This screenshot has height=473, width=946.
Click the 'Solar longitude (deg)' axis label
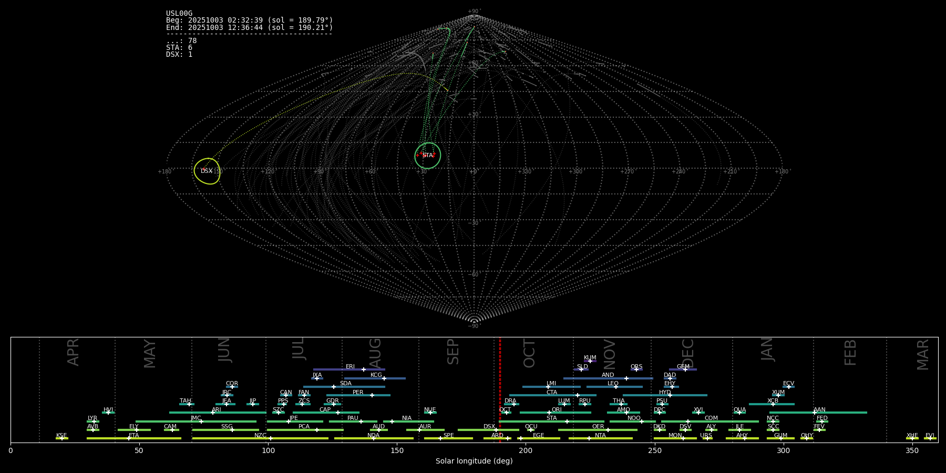tap(474, 461)
